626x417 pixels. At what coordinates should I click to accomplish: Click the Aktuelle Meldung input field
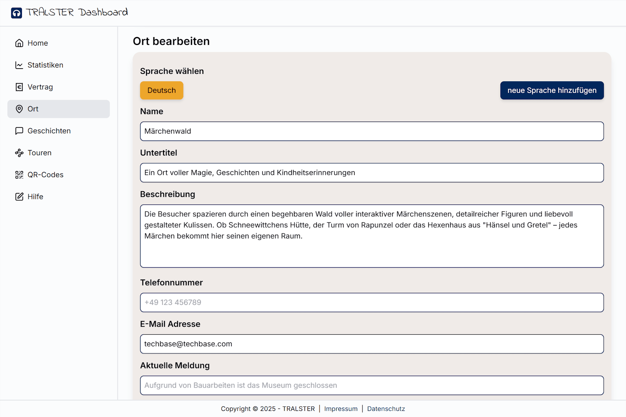click(x=372, y=385)
